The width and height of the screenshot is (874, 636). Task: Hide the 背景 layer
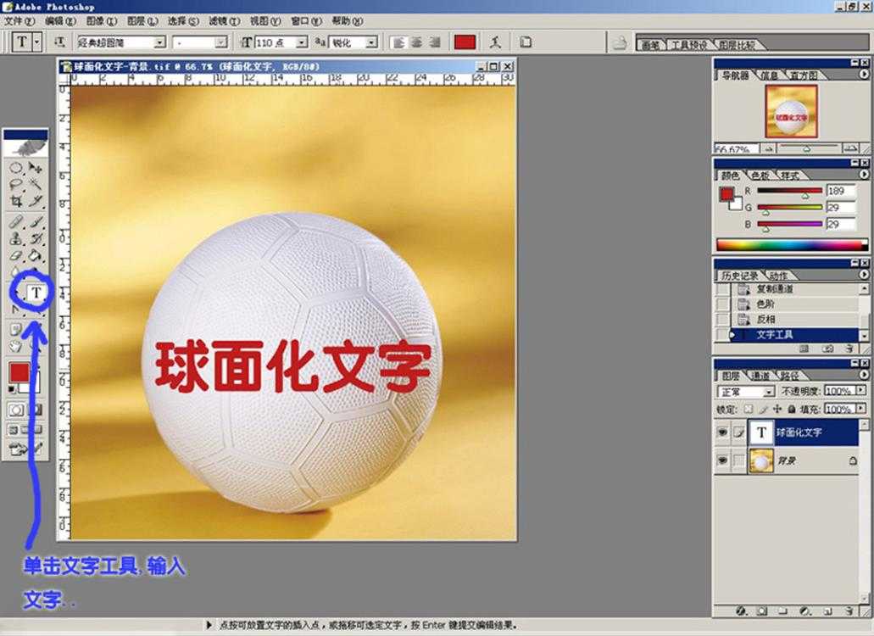(722, 460)
